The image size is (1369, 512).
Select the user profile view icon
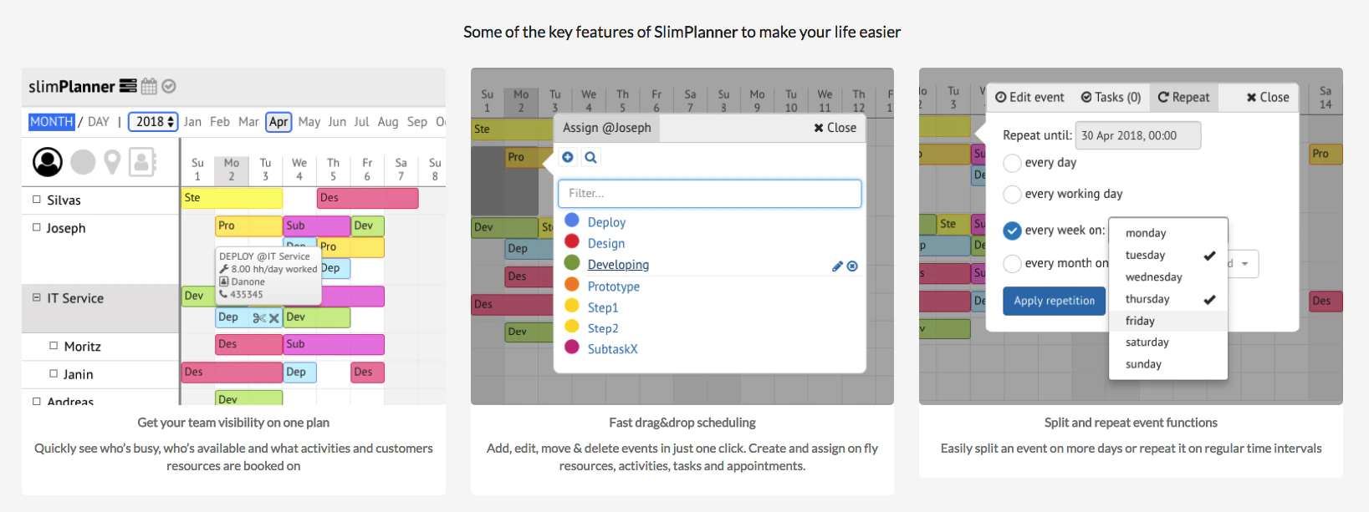pyautogui.click(x=48, y=161)
